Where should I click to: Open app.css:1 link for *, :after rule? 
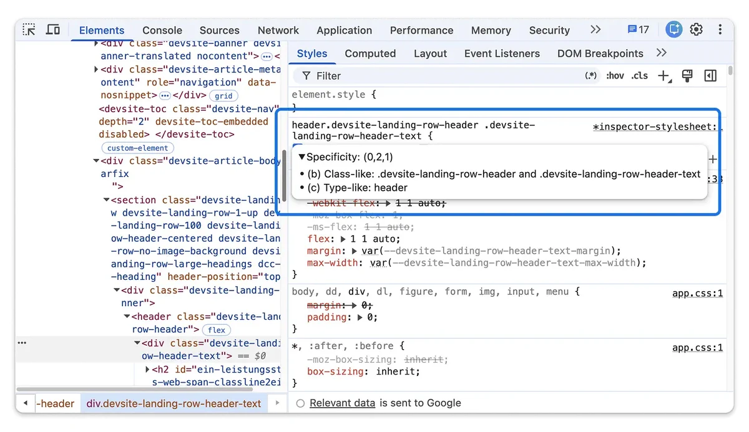click(x=697, y=347)
